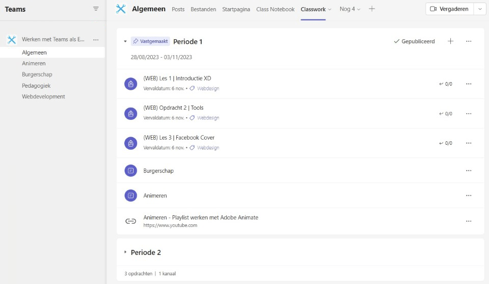Open more options for Burgerschap row
The image size is (489, 284).
469,171
